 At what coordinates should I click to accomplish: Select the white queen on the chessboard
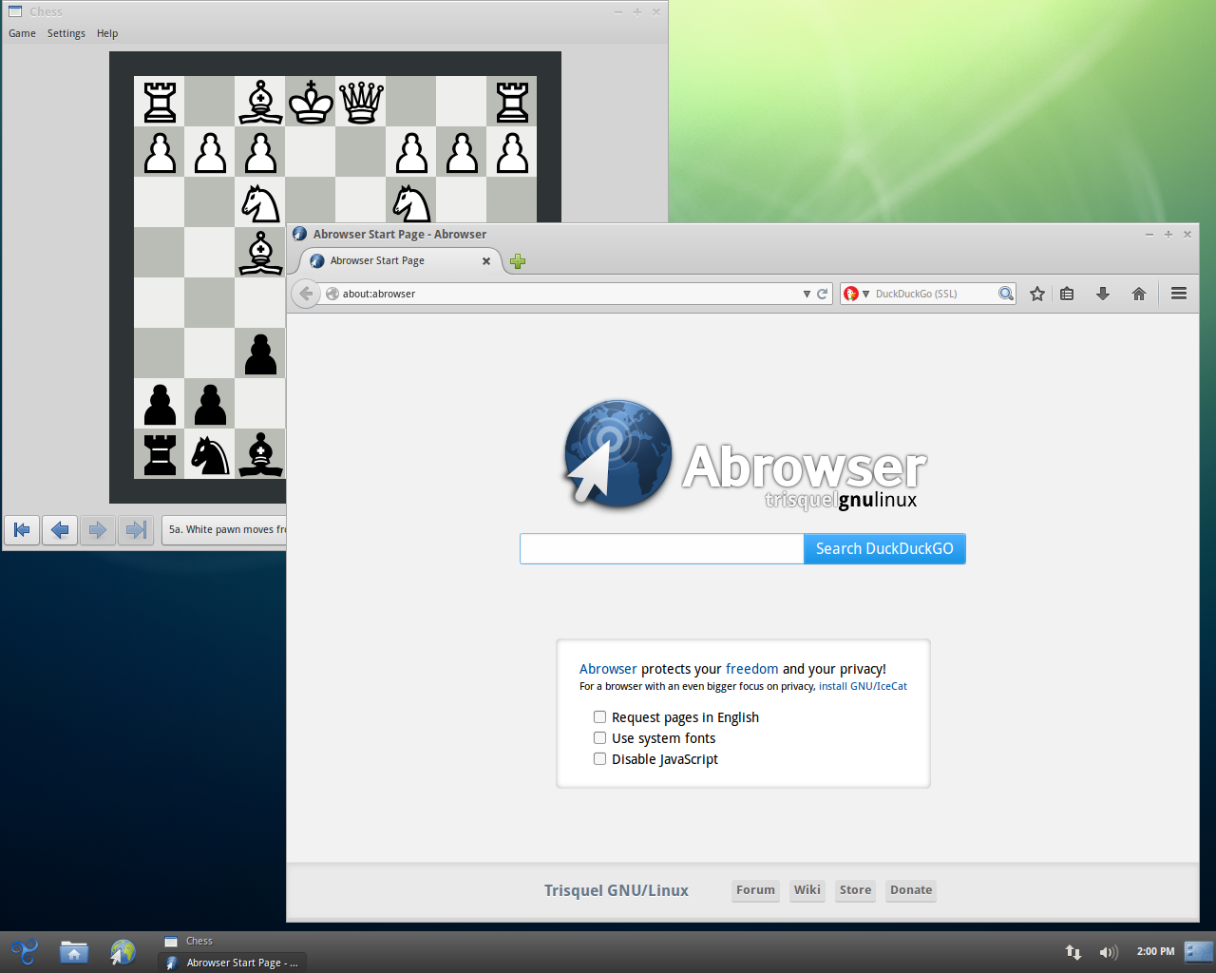pyautogui.click(x=361, y=102)
